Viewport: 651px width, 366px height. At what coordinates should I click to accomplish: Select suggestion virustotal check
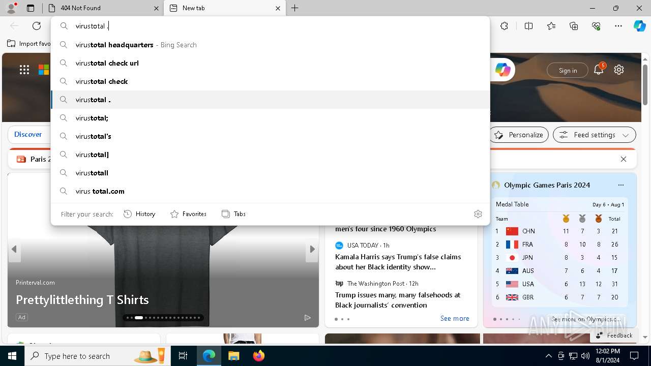point(271,81)
